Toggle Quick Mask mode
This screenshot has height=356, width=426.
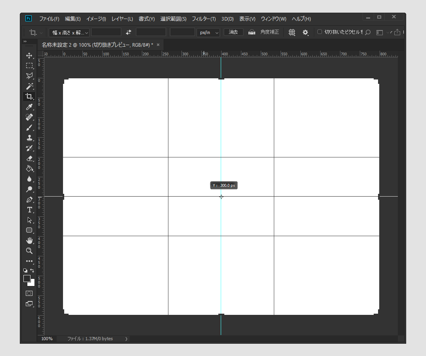29,294
